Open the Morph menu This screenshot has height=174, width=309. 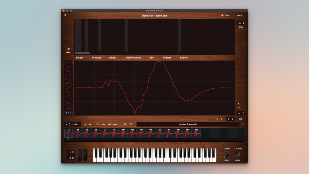coord(114,58)
